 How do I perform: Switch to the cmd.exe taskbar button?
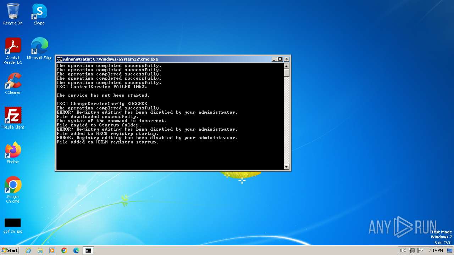point(88,250)
